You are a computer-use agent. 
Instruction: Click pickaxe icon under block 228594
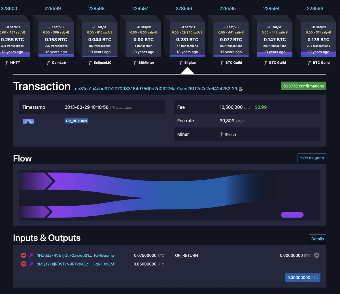265,63
